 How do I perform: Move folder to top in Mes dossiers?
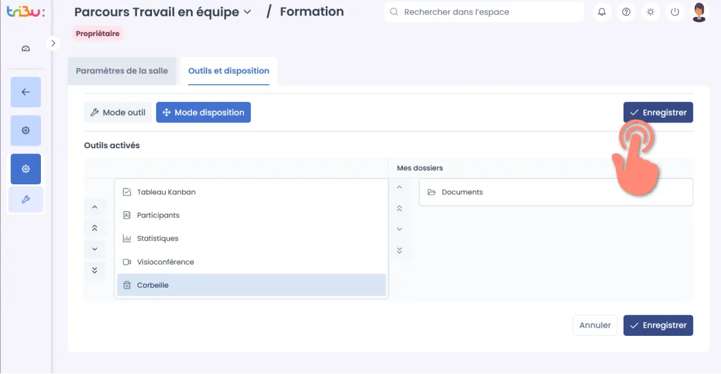[399, 208]
